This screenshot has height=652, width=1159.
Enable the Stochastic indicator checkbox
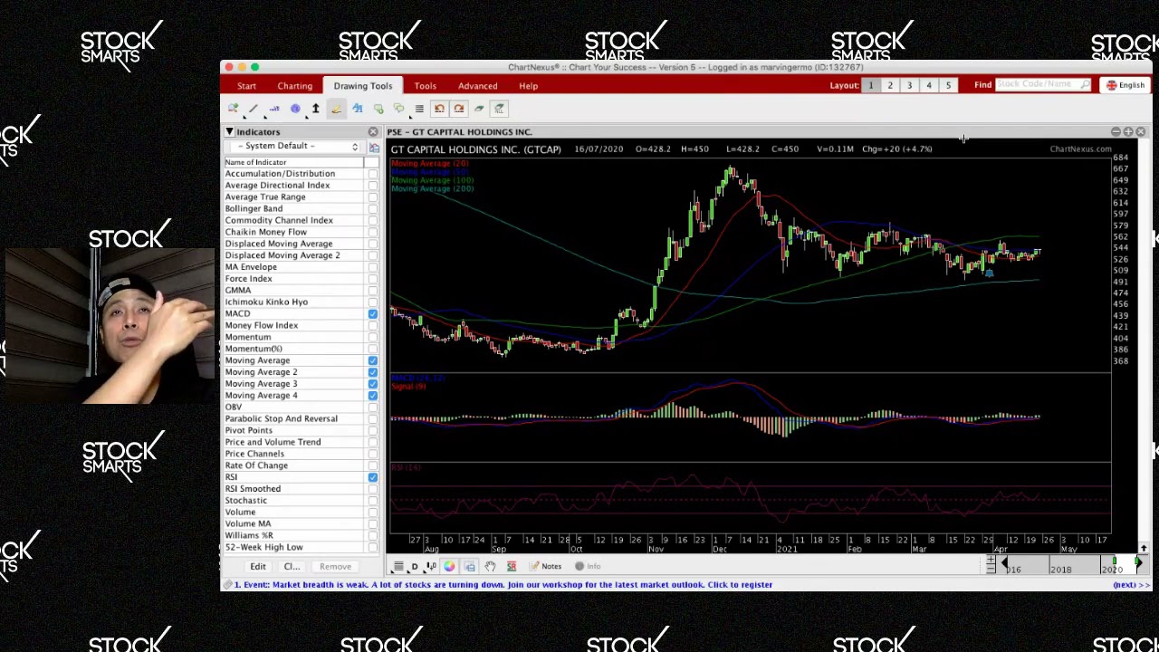click(x=373, y=500)
